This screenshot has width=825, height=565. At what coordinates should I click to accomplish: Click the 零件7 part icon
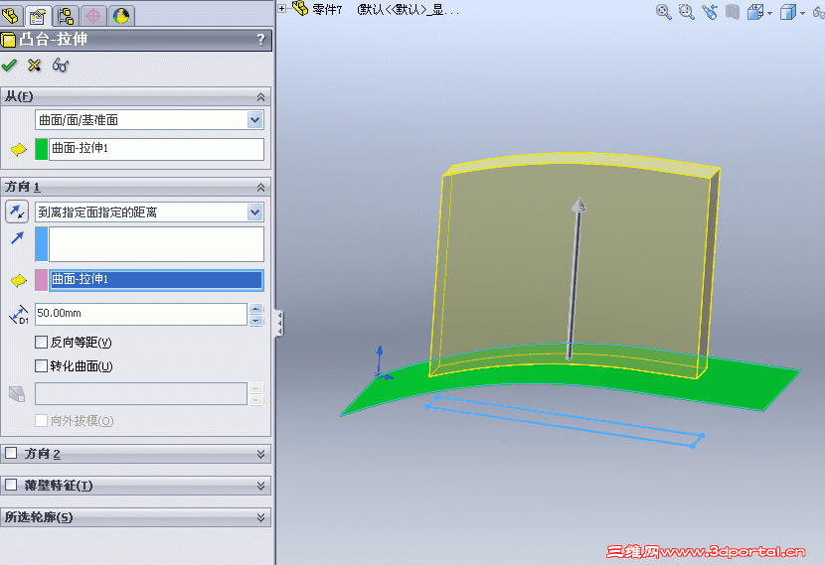pyautogui.click(x=300, y=8)
